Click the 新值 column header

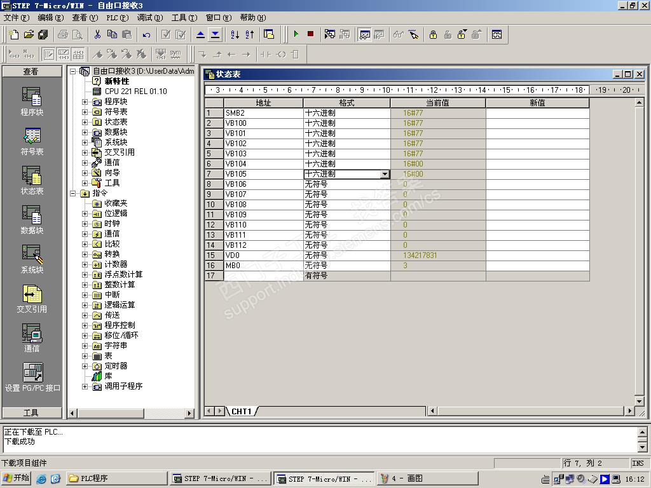538,103
